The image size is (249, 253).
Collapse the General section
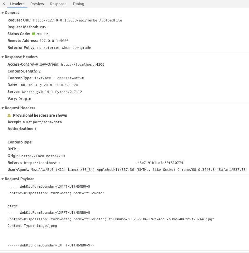3,13
